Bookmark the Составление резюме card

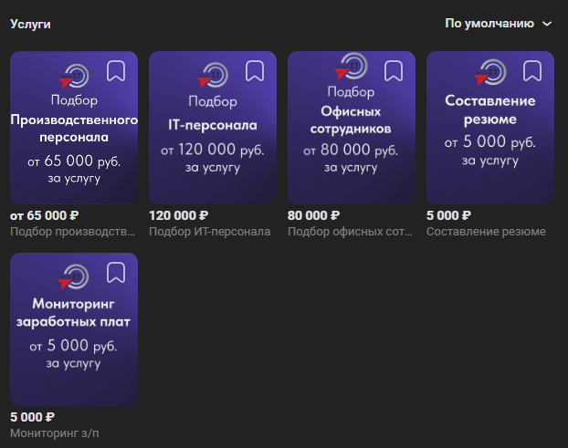(x=532, y=70)
